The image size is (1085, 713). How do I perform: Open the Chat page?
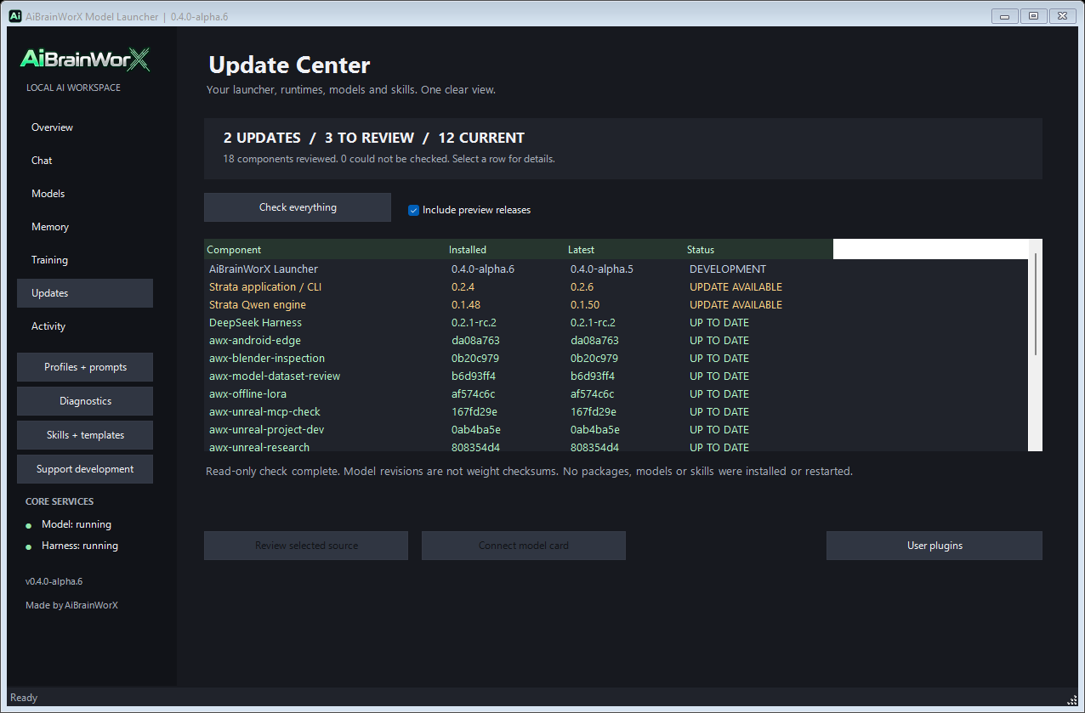[85, 161]
